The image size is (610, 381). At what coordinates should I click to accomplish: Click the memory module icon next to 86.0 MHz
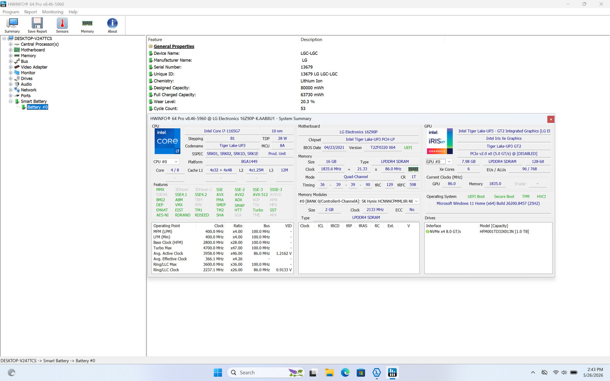tap(413, 169)
